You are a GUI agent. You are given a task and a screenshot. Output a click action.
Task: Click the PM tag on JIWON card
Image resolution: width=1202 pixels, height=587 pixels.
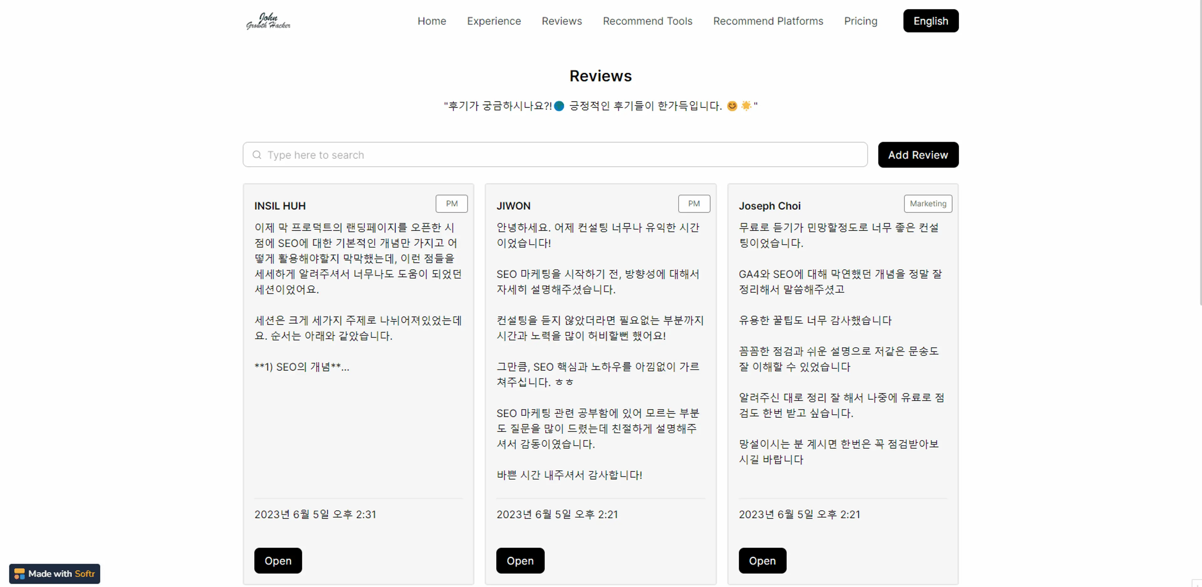point(694,203)
